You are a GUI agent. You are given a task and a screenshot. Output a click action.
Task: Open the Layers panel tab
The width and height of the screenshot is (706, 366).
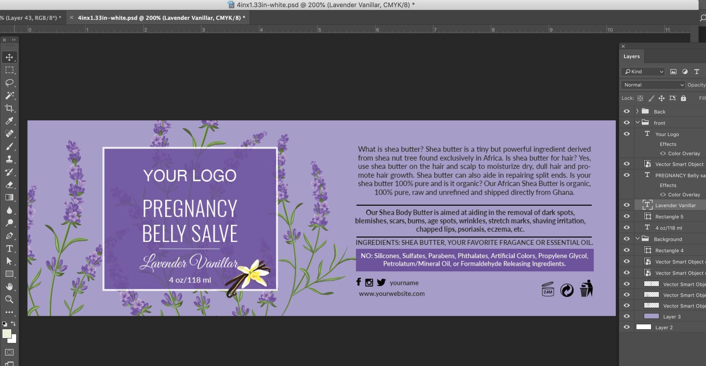coord(631,56)
